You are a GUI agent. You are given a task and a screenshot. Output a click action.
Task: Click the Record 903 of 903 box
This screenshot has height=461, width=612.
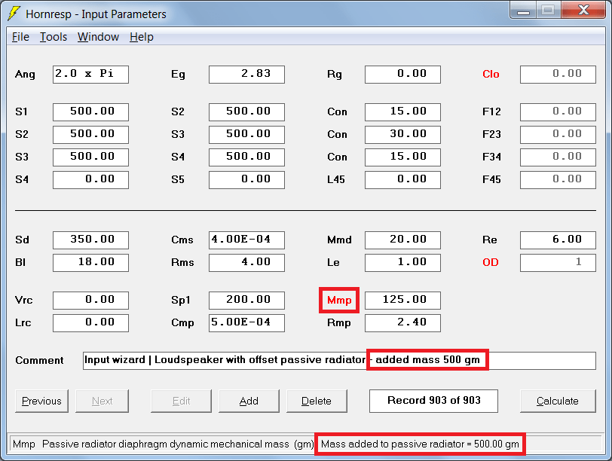click(x=433, y=401)
